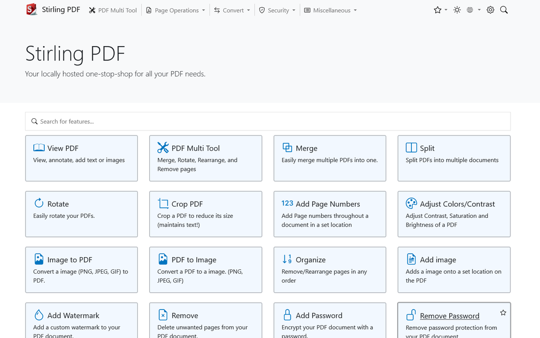Click the 123 Add Page Numbers icon
This screenshot has height=338, width=540.
[x=287, y=203]
